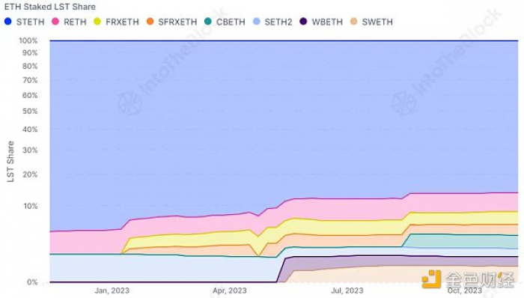
Task: Toggle the FRXETH series label
Action: [x=122, y=22]
